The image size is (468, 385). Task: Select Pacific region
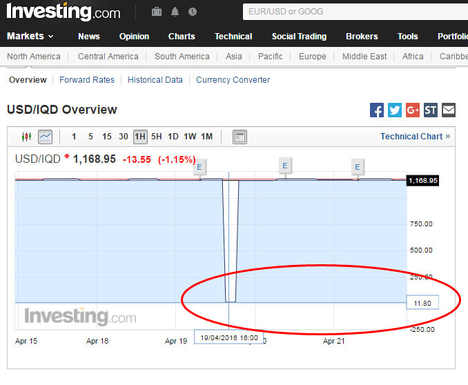[270, 57]
